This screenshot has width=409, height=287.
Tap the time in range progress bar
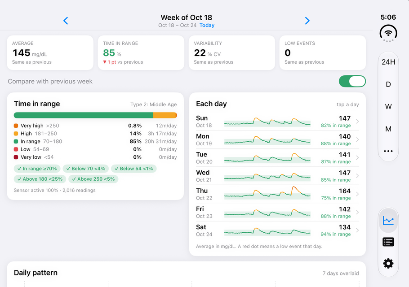coord(95,115)
